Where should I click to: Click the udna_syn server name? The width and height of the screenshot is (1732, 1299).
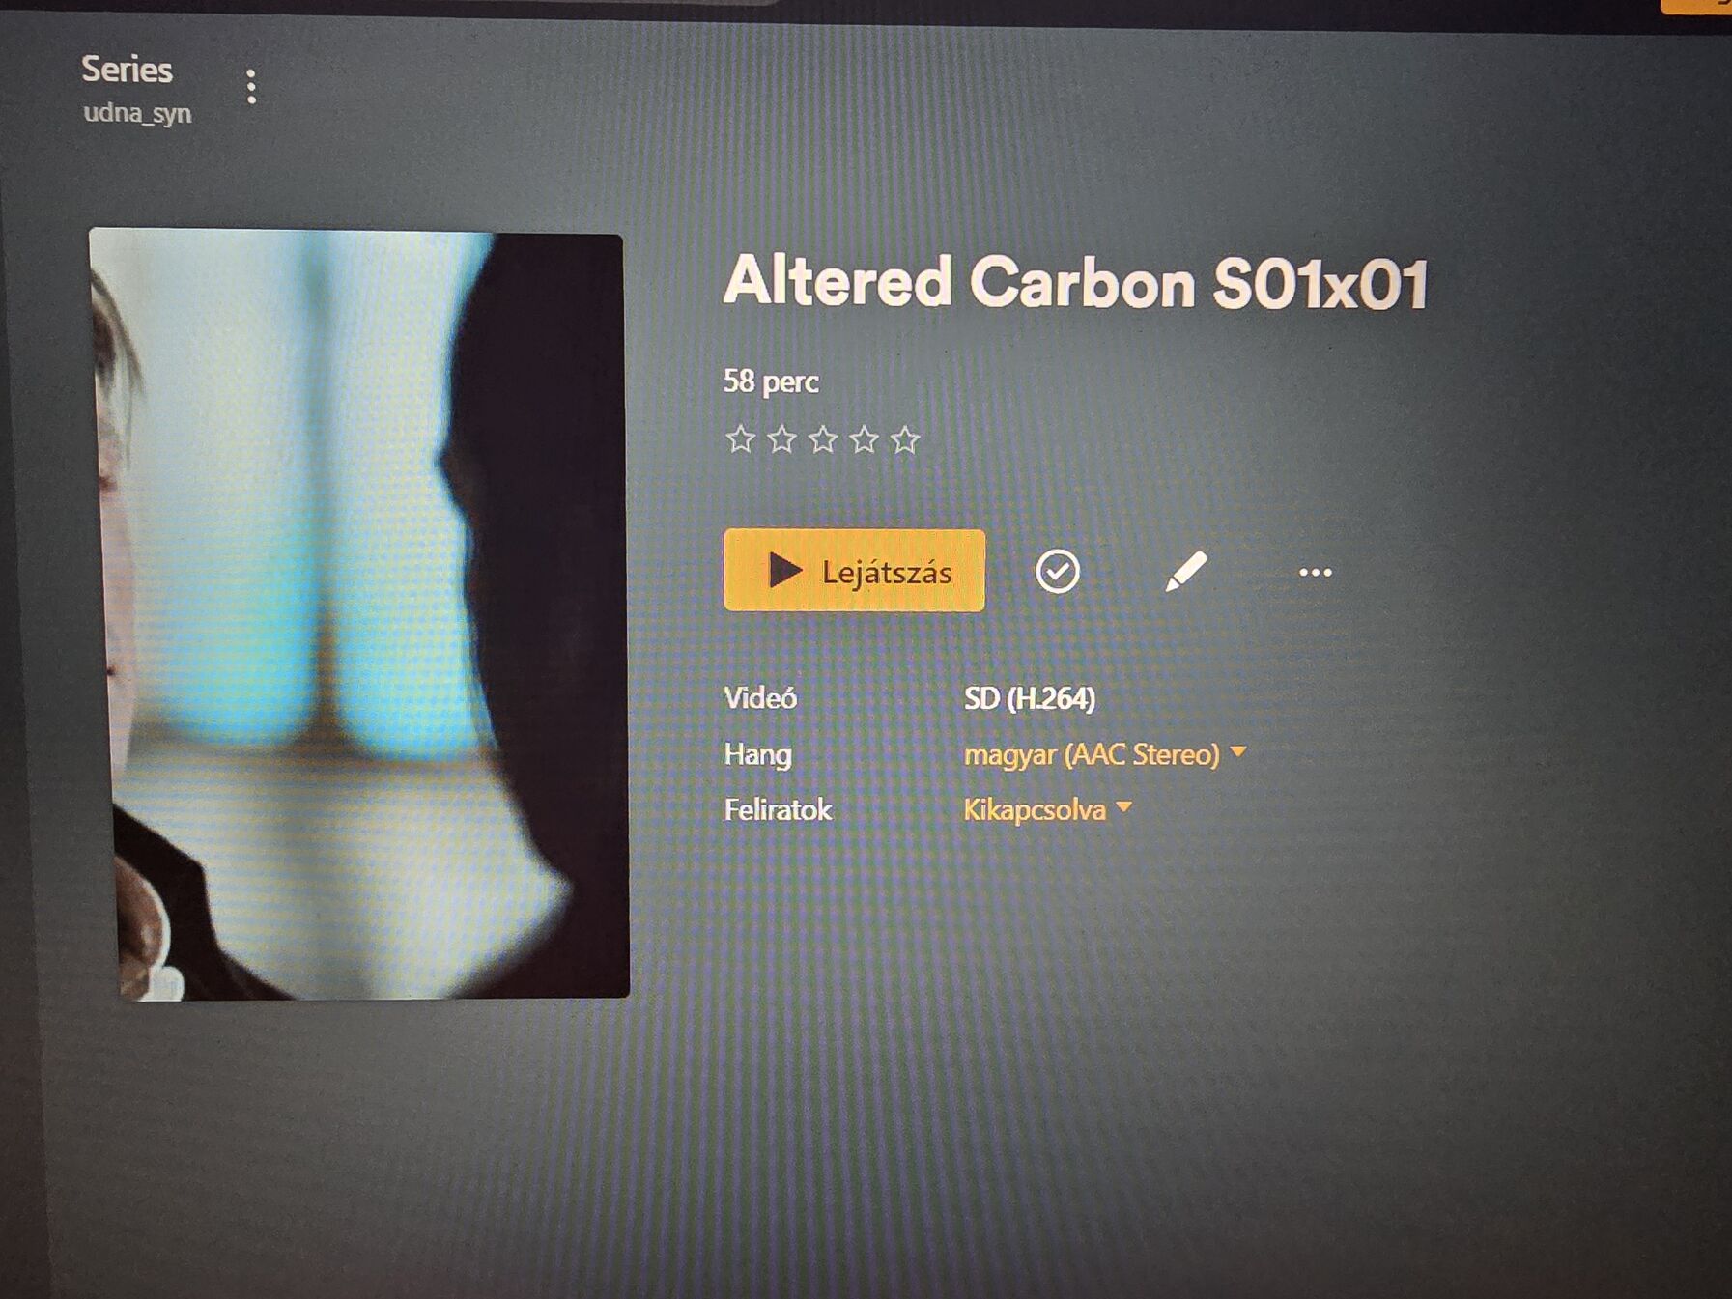coord(137,113)
